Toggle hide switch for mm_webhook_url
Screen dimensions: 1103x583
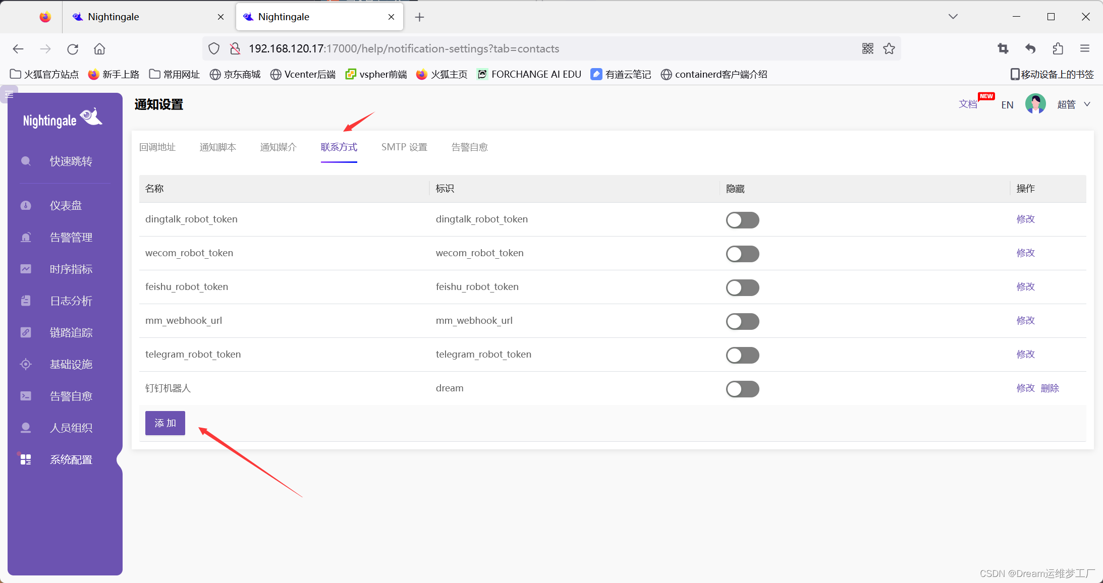pos(742,321)
